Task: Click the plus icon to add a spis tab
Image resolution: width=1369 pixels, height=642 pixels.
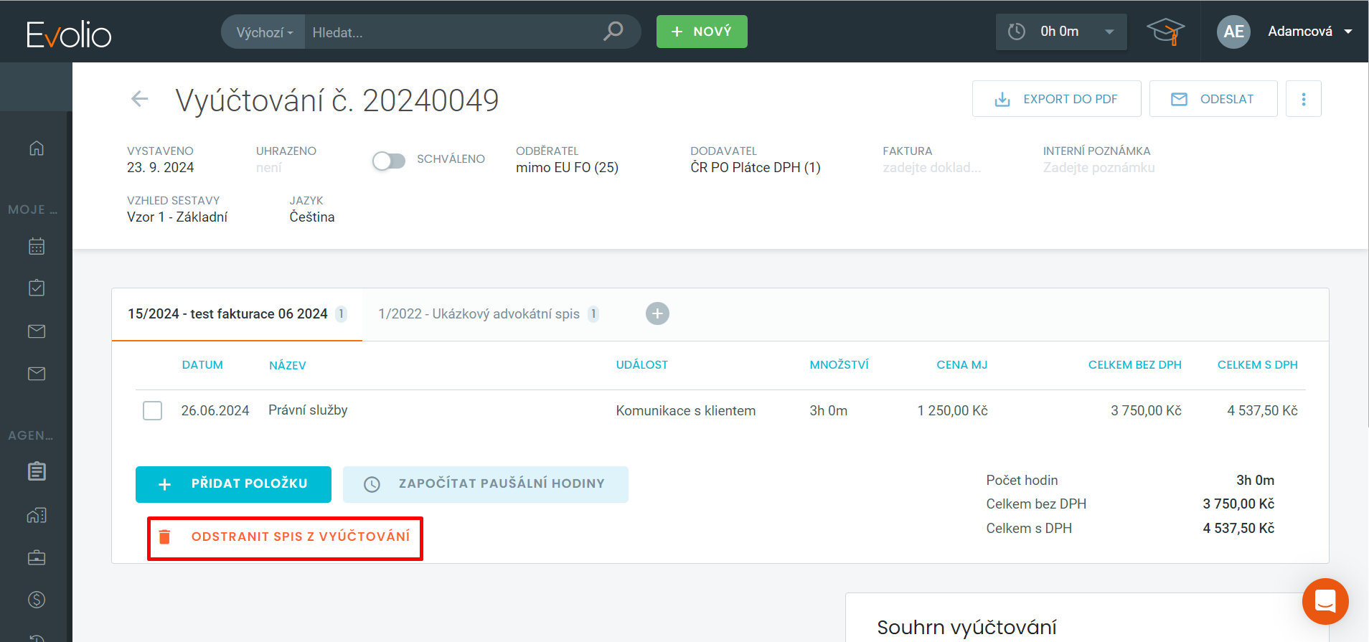Action: point(657,313)
